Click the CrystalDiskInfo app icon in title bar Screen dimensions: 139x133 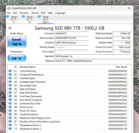9,8
